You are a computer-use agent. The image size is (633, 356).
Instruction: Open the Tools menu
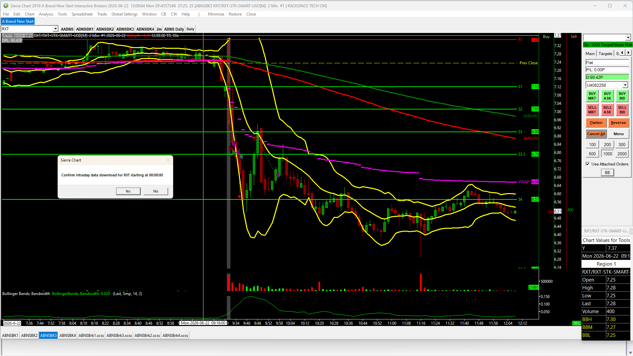tap(62, 14)
